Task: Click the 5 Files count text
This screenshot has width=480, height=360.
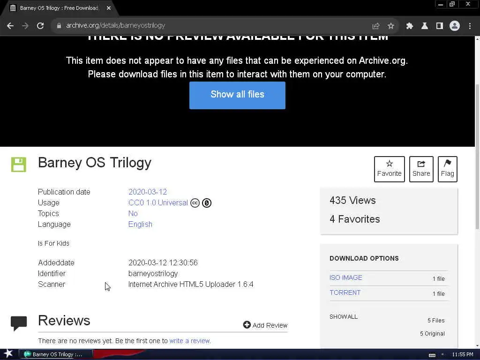Action: [436, 321]
